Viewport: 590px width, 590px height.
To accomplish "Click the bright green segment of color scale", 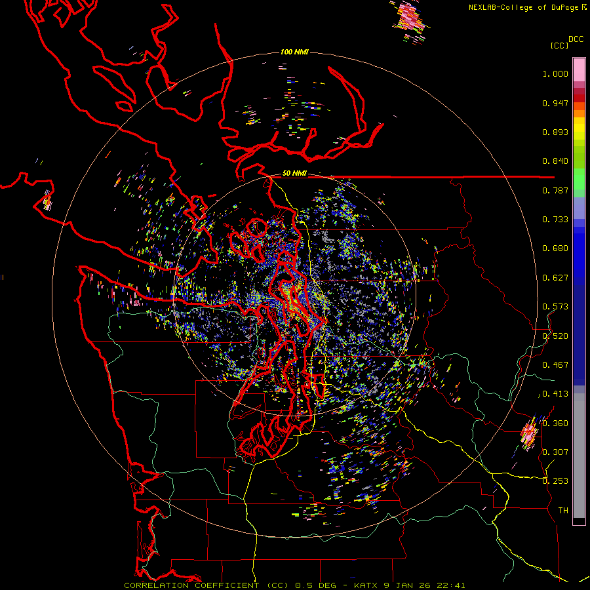I will [579, 179].
